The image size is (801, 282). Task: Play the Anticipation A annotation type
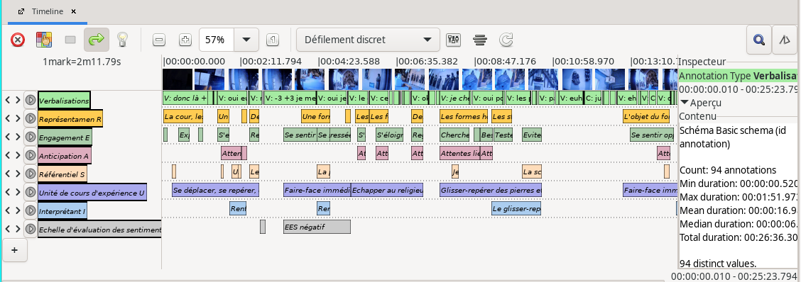[30, 155]
